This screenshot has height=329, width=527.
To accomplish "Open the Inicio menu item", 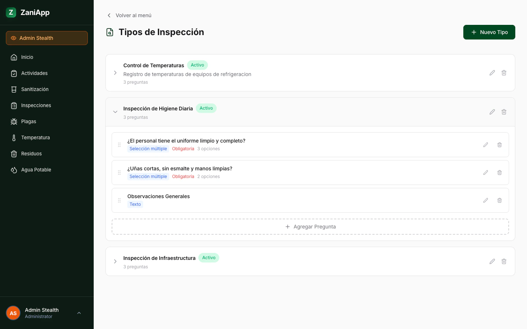I will 26,57.
